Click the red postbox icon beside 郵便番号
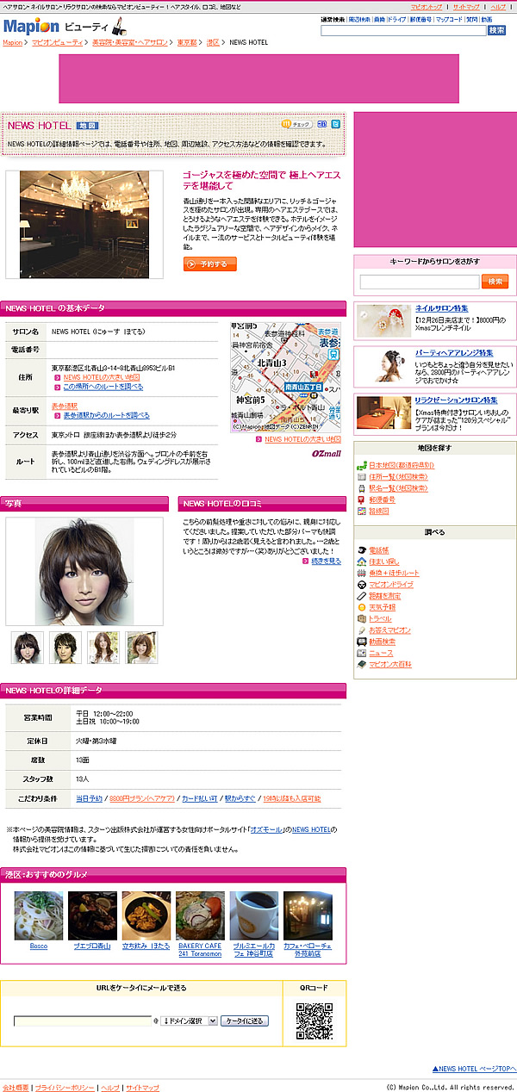Image resolution: width=517 pixels, height=1092 pixels. [x=362, y=499]
